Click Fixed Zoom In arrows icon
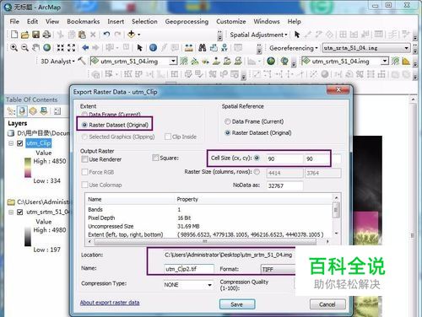The width and height of the screenshot is (422, 317). 61,47
